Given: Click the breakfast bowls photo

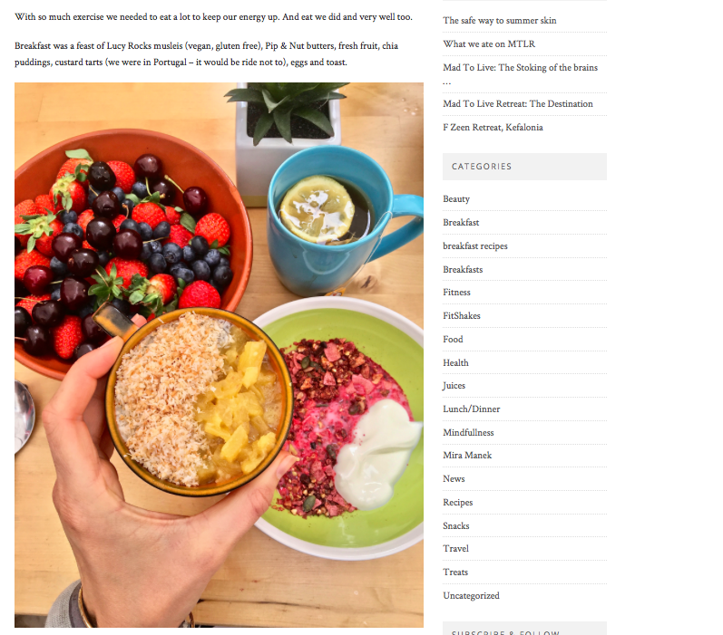Looking at the screenshot, I should click(219, 355).
